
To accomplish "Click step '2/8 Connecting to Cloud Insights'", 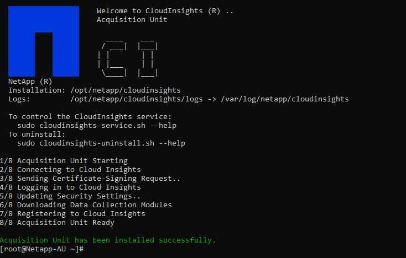I will [70, 169].
